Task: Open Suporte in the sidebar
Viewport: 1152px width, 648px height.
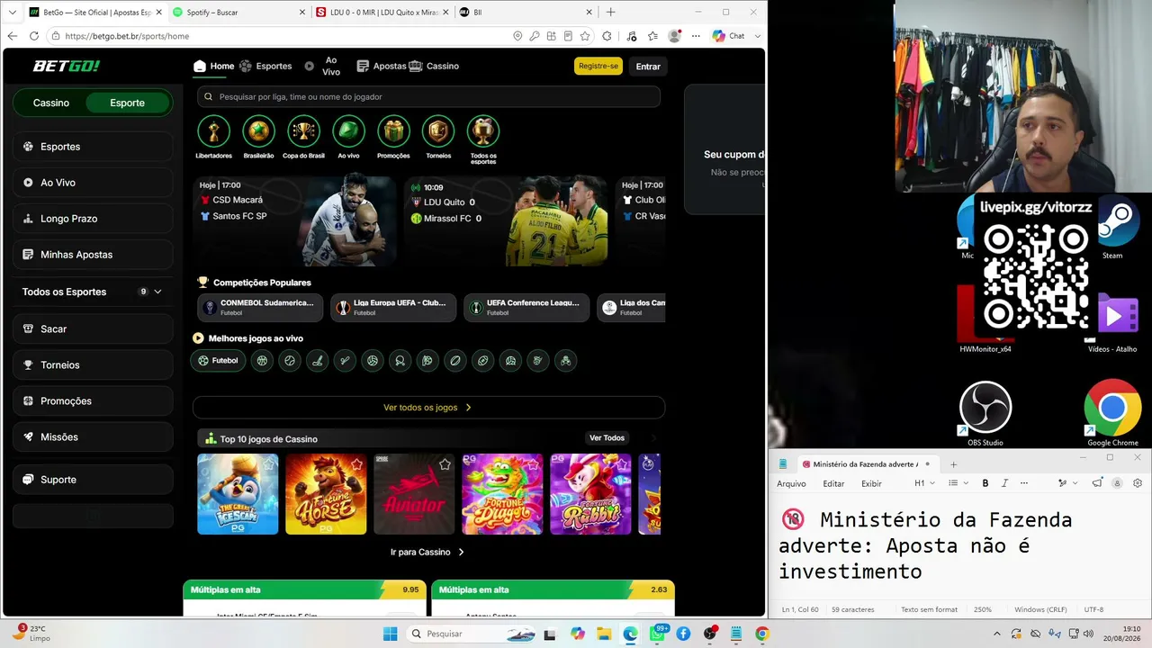Action: click(x=93, y=480)
